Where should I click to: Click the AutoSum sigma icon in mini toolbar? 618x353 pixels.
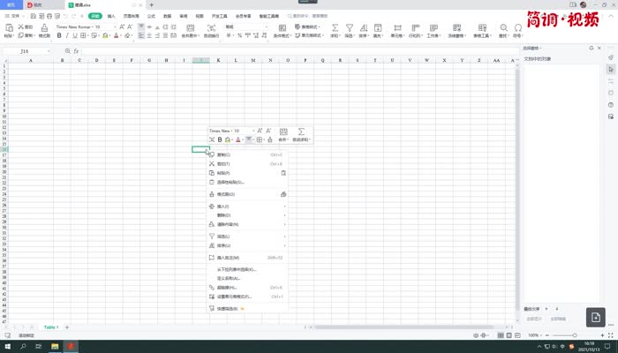[x=301, y=131]
